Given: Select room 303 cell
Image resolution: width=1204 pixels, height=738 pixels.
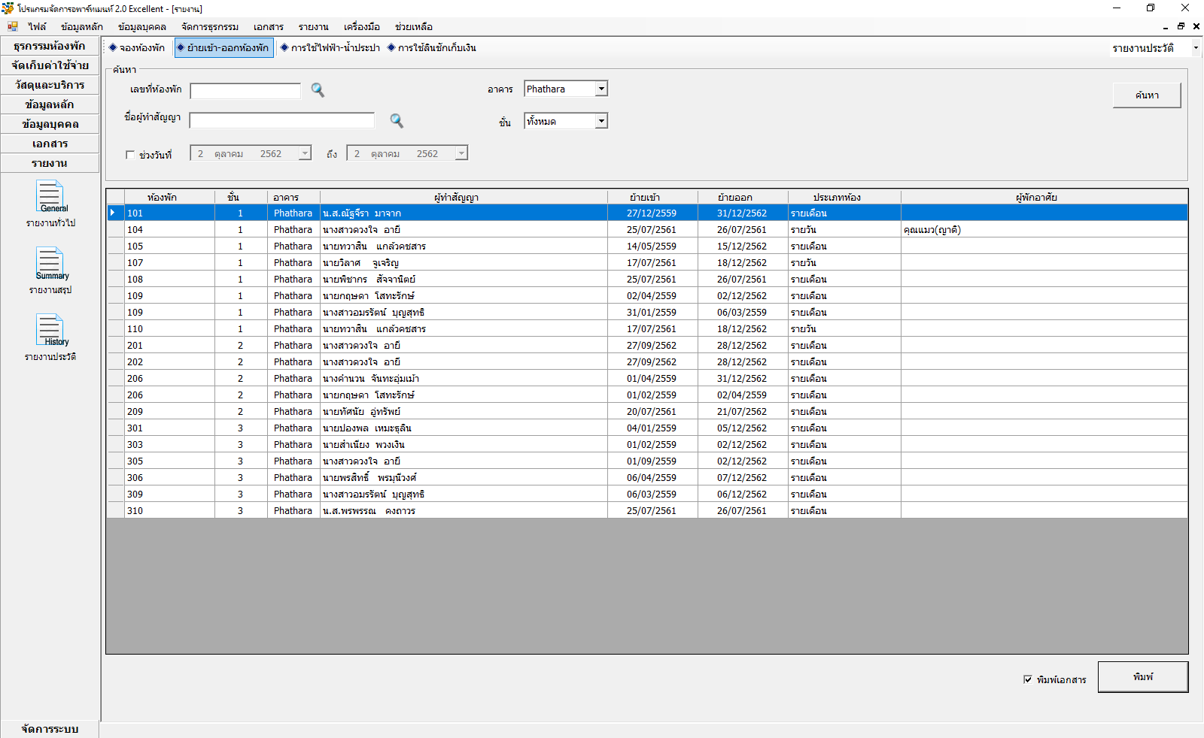Looking at the screenshot, I should coord(169,445).
